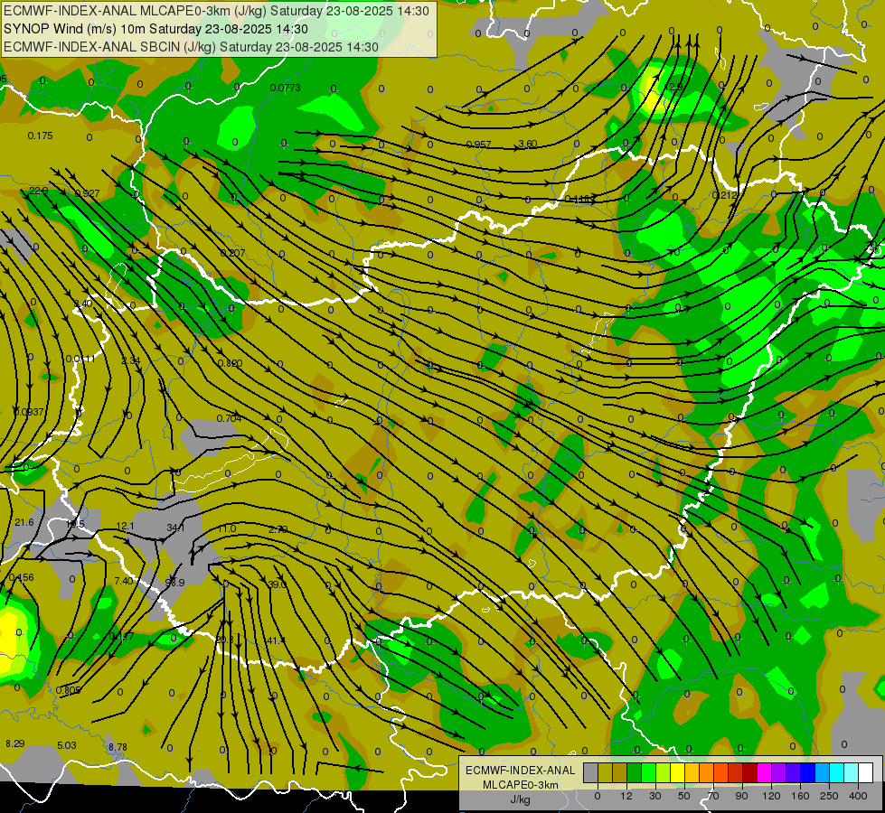Pick the magenta swatch in the legend colorbar
This screenshot has width=885, height=813.
tap(765, 773)
